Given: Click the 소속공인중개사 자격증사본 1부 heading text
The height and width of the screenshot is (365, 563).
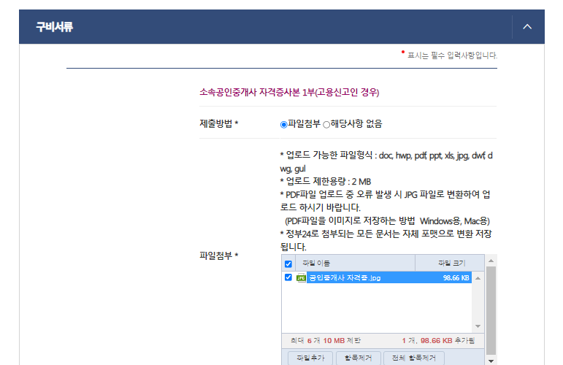Looking at the screenshot, I should [x=289, y=93].
